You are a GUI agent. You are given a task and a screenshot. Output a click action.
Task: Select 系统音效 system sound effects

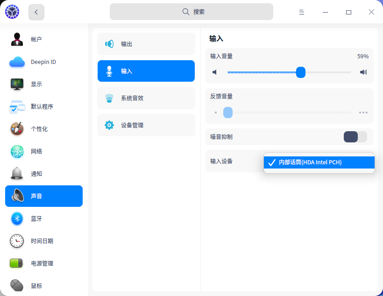click(x=146, y=98)
